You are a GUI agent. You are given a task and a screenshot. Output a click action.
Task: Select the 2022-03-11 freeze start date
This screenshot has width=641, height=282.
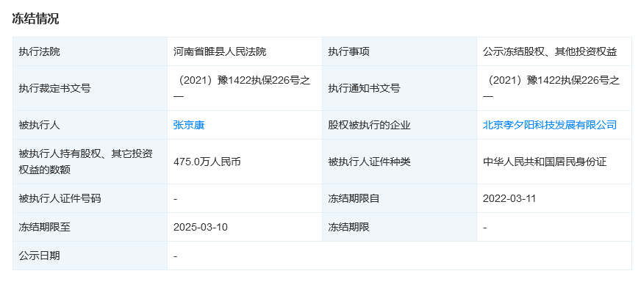[509, 198]
